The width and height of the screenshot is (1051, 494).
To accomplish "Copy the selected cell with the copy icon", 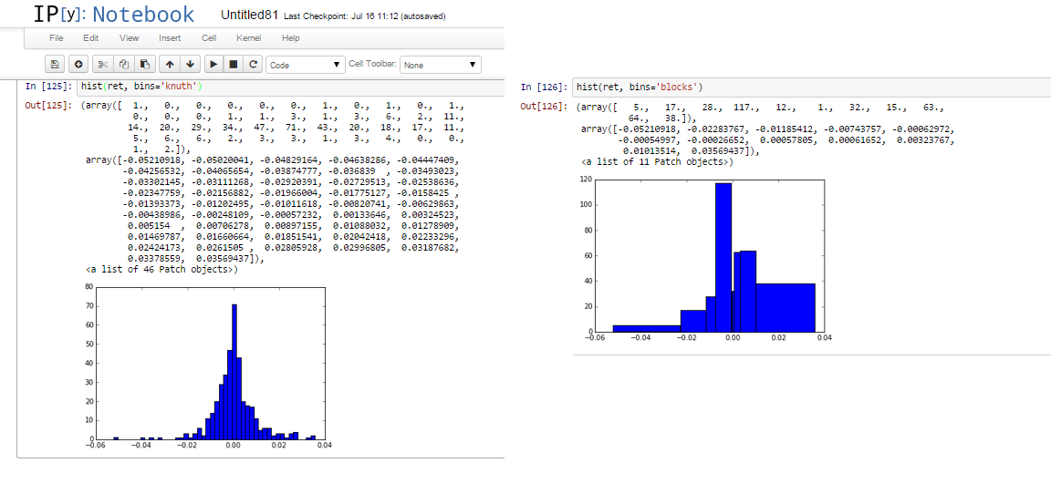I will tap(123, 65).
